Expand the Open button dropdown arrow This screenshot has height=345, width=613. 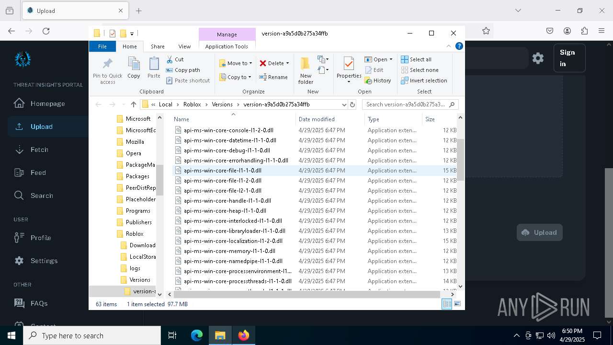click(391, 59)
